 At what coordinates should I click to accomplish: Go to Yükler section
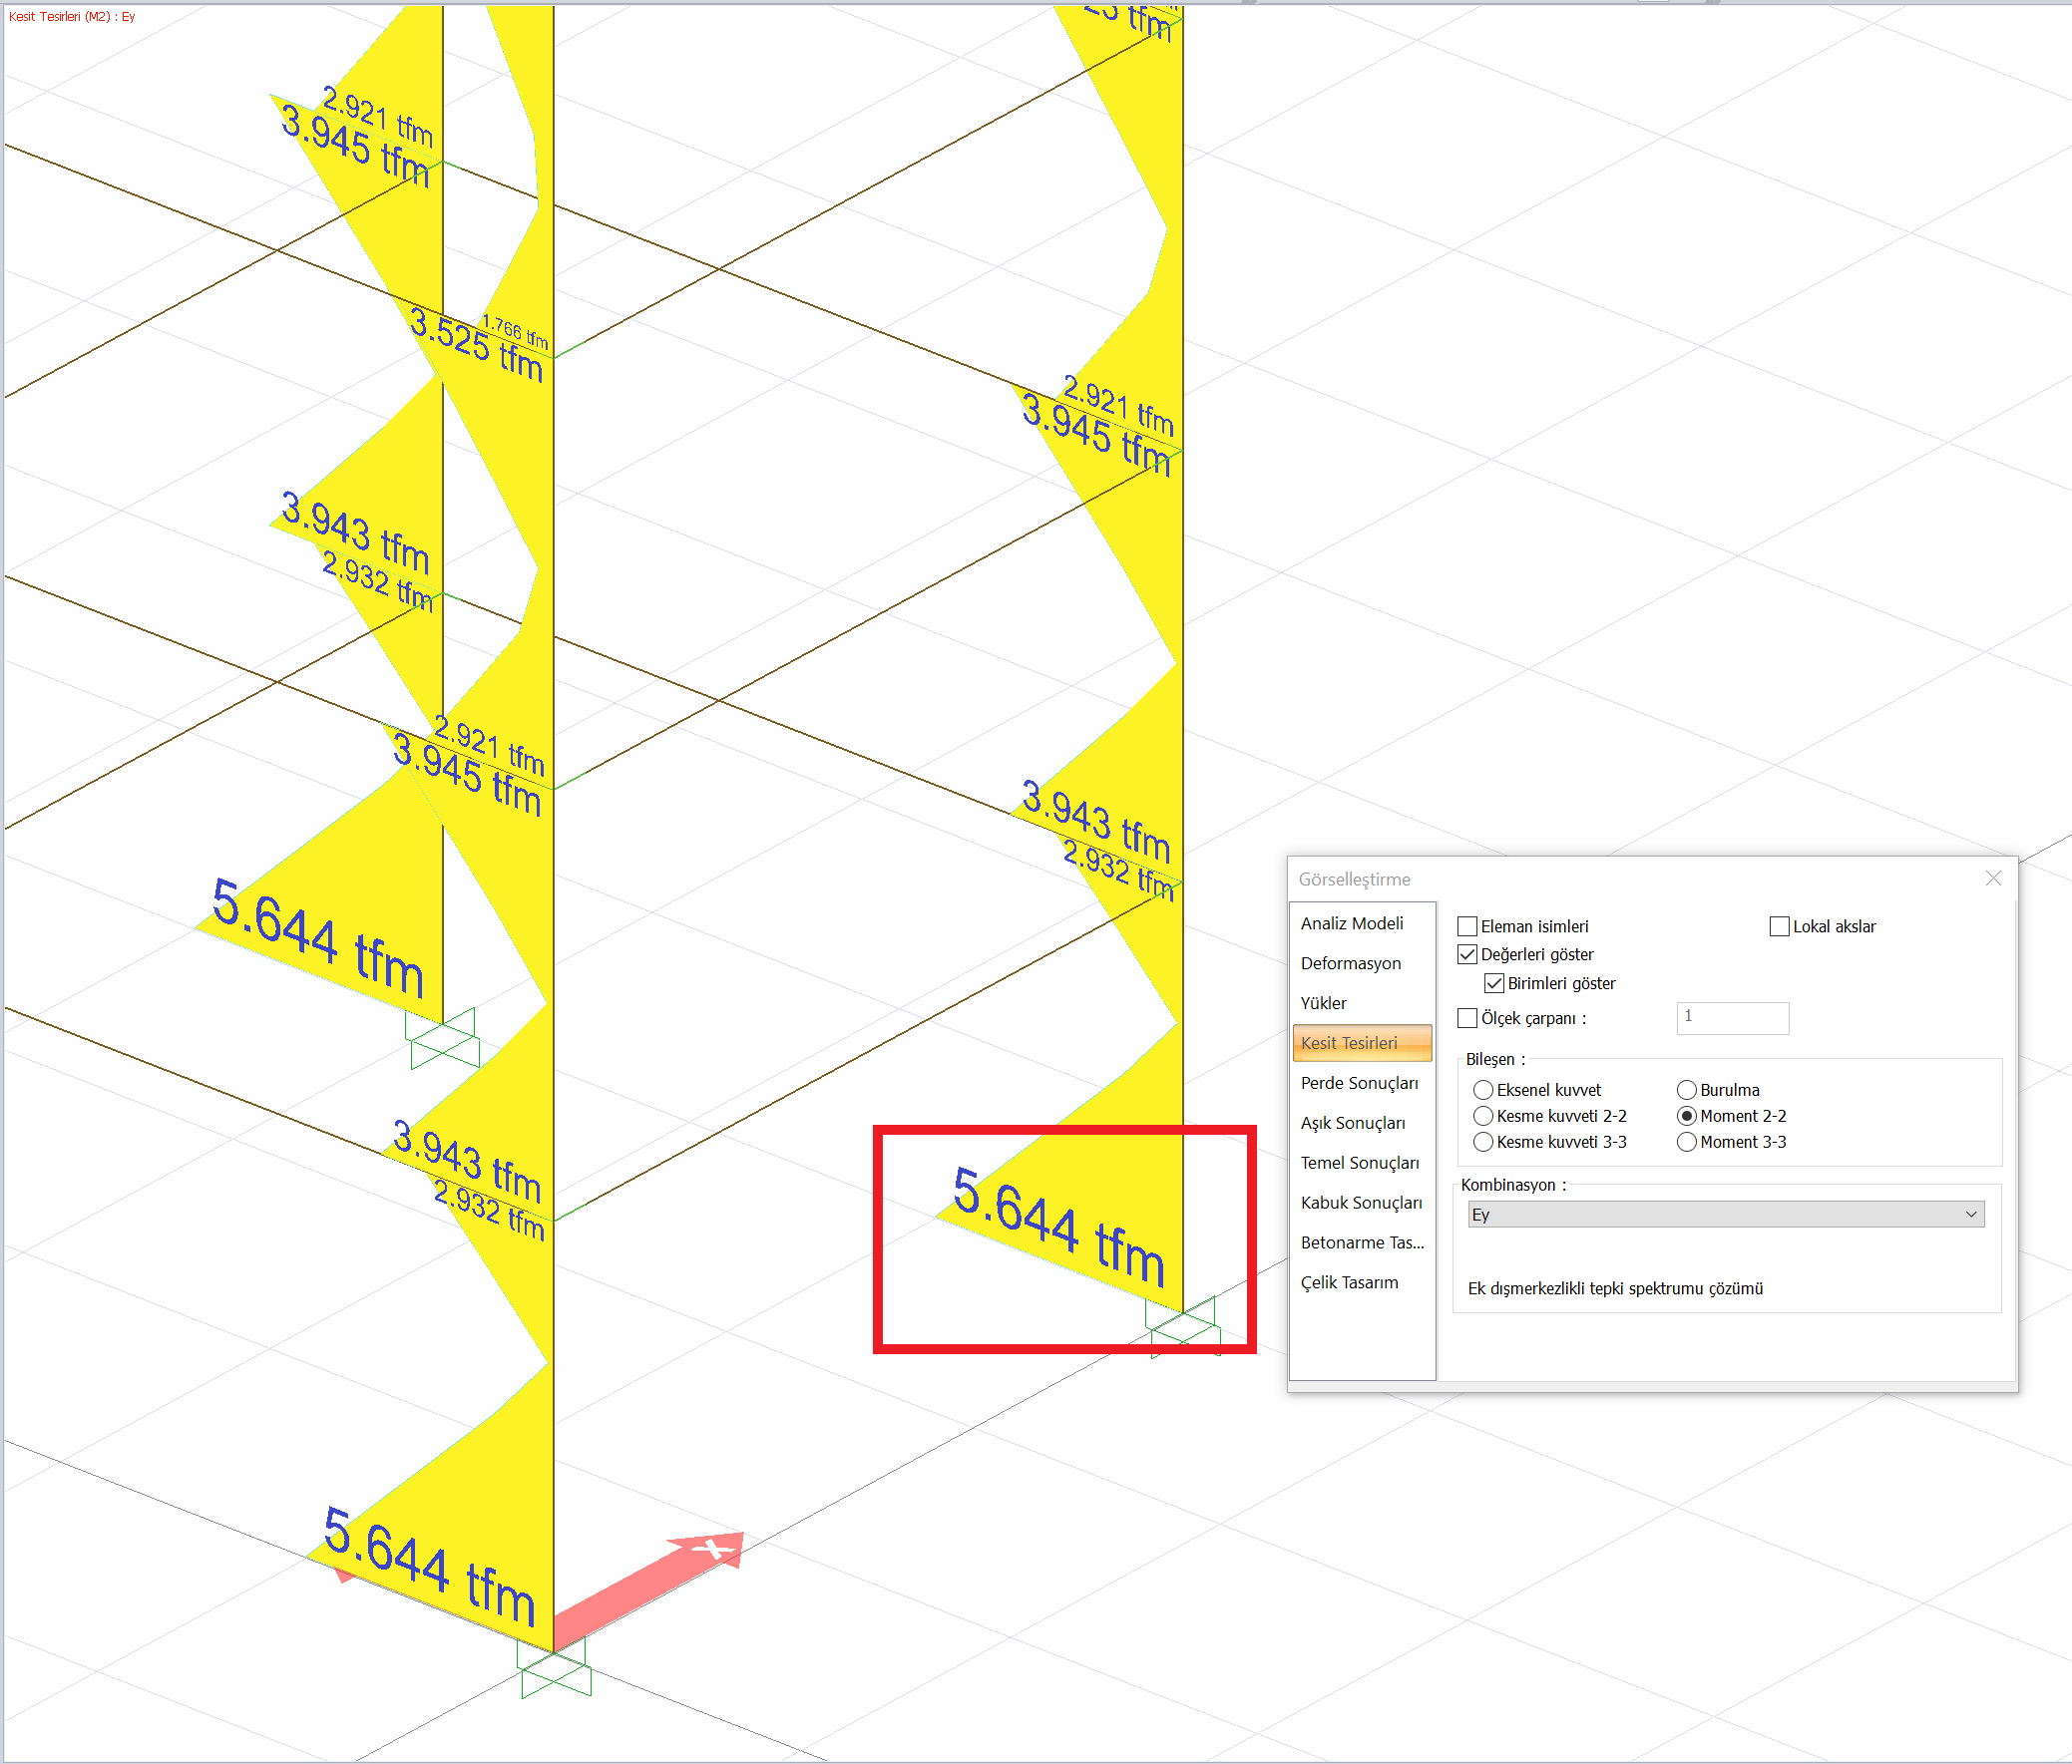pyautogui.click(x=1324, y=1002)
